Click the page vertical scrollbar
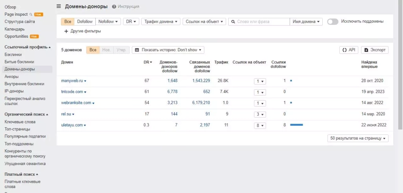The image size is (403, 193). (401, 64)
